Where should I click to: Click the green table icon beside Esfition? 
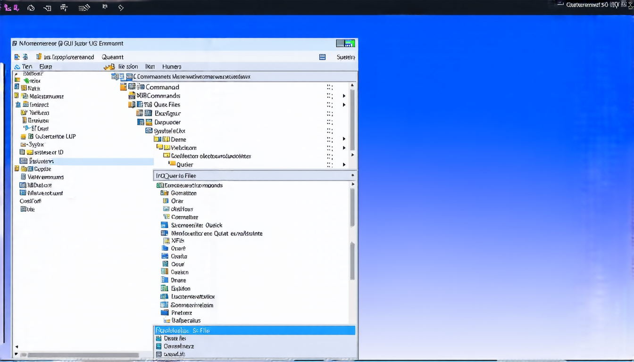tap(164, 288)
